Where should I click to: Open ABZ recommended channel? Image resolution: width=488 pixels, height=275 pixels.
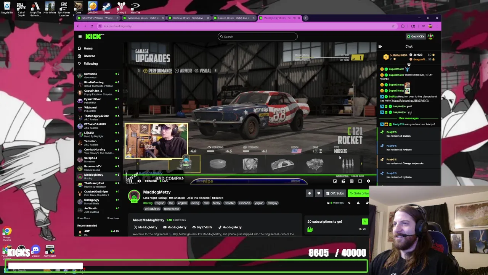tap(98, 233)
